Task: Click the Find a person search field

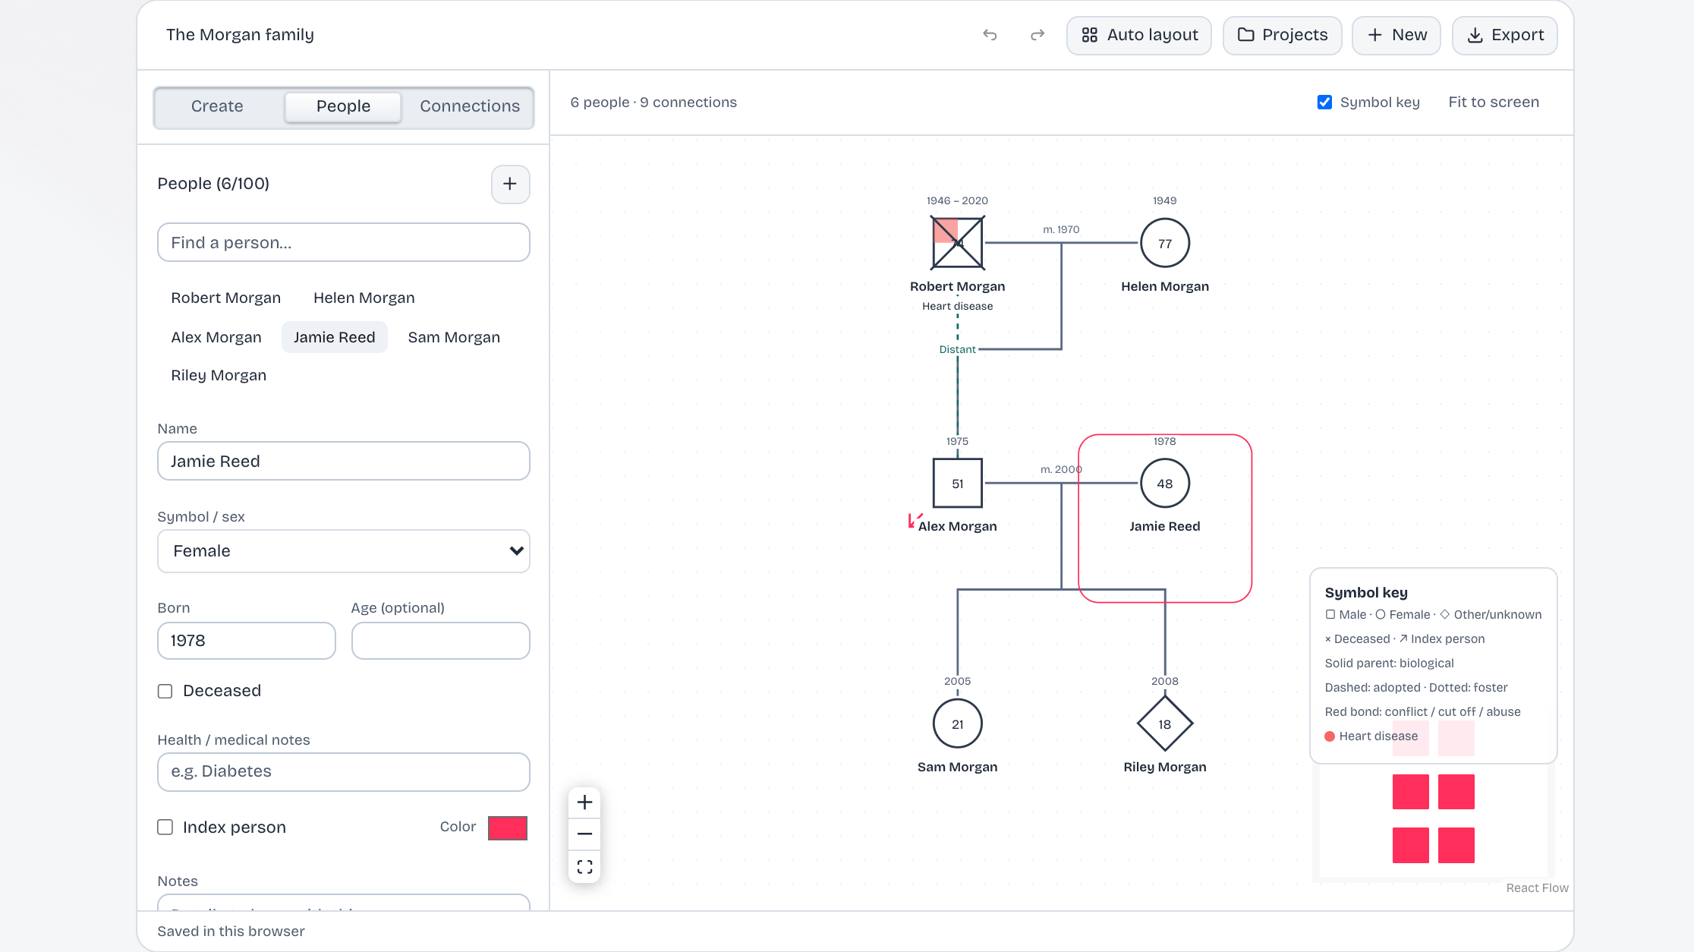Action: [344, 242]
